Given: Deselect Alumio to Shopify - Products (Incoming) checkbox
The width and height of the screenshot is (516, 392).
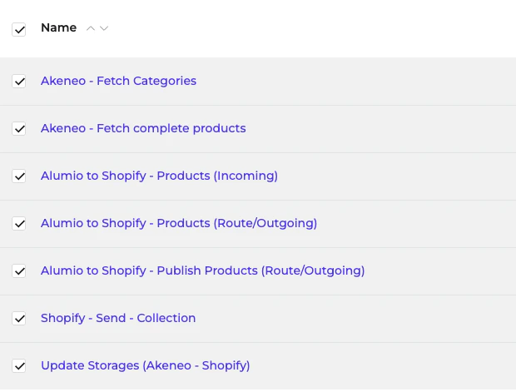Looking at the screenshot, I should click(x=19, y=176).
